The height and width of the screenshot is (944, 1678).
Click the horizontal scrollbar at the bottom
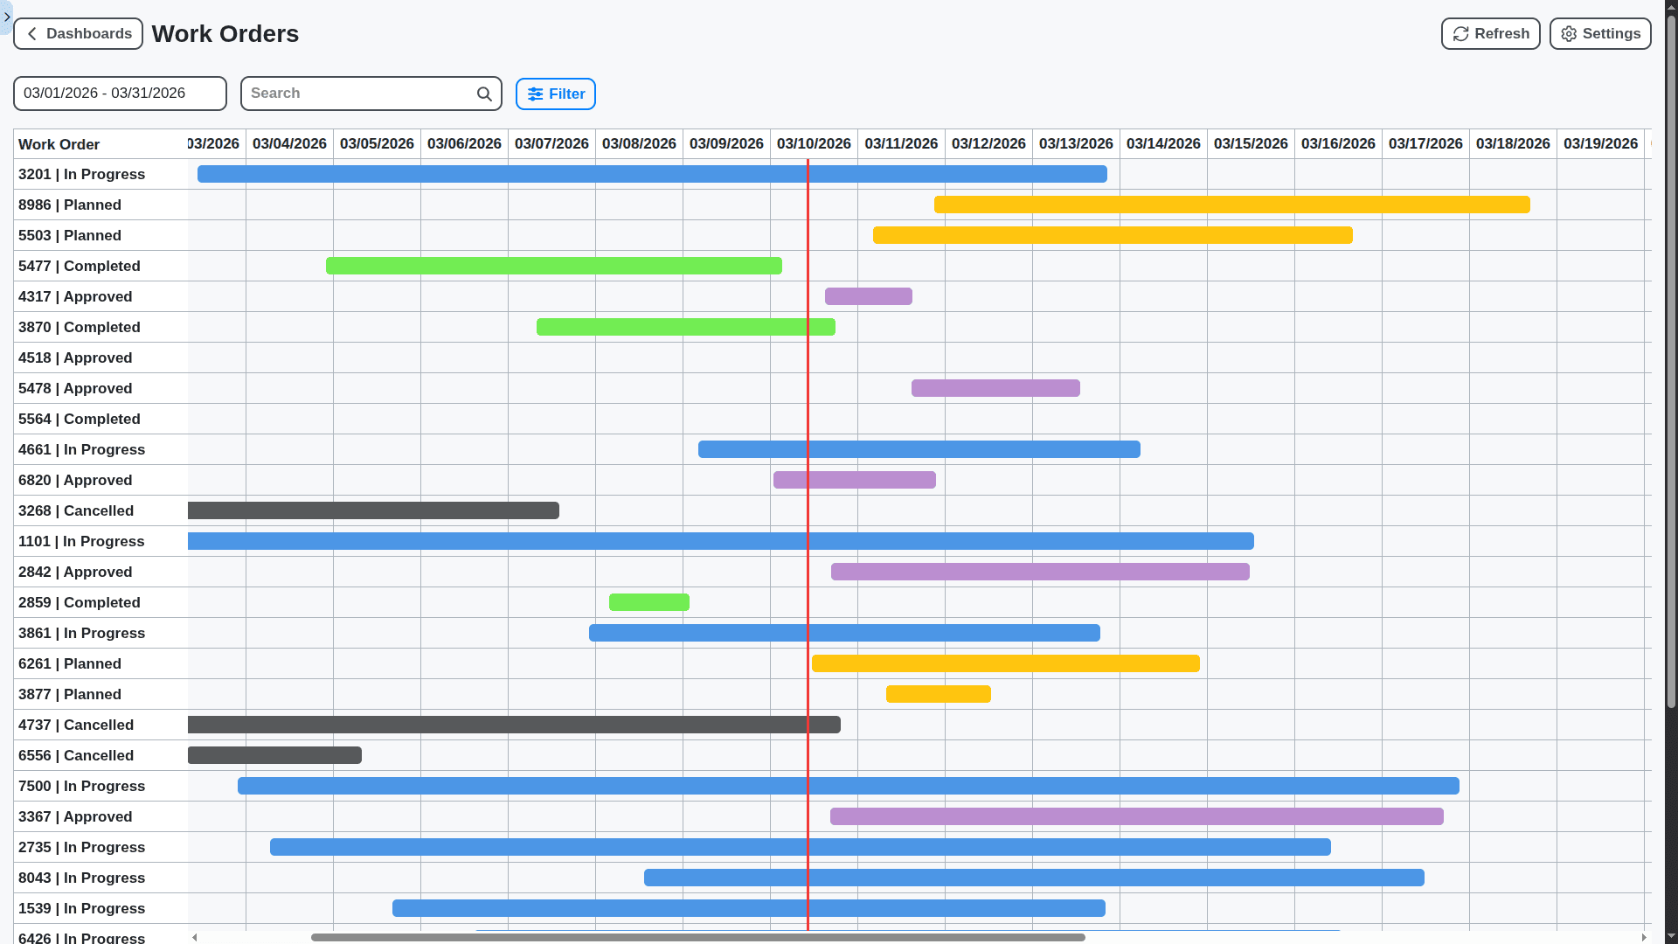click(699, 937)
